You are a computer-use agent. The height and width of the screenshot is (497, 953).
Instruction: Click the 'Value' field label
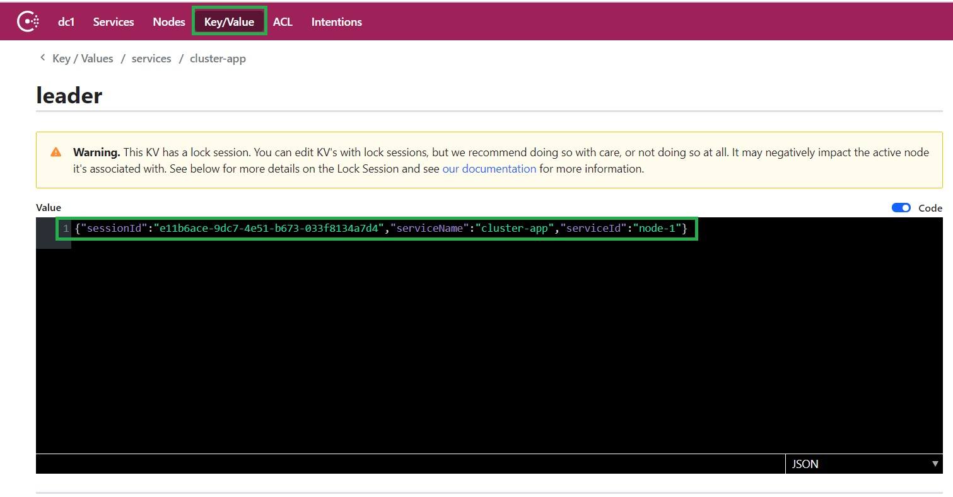click(x=49, y=207)
